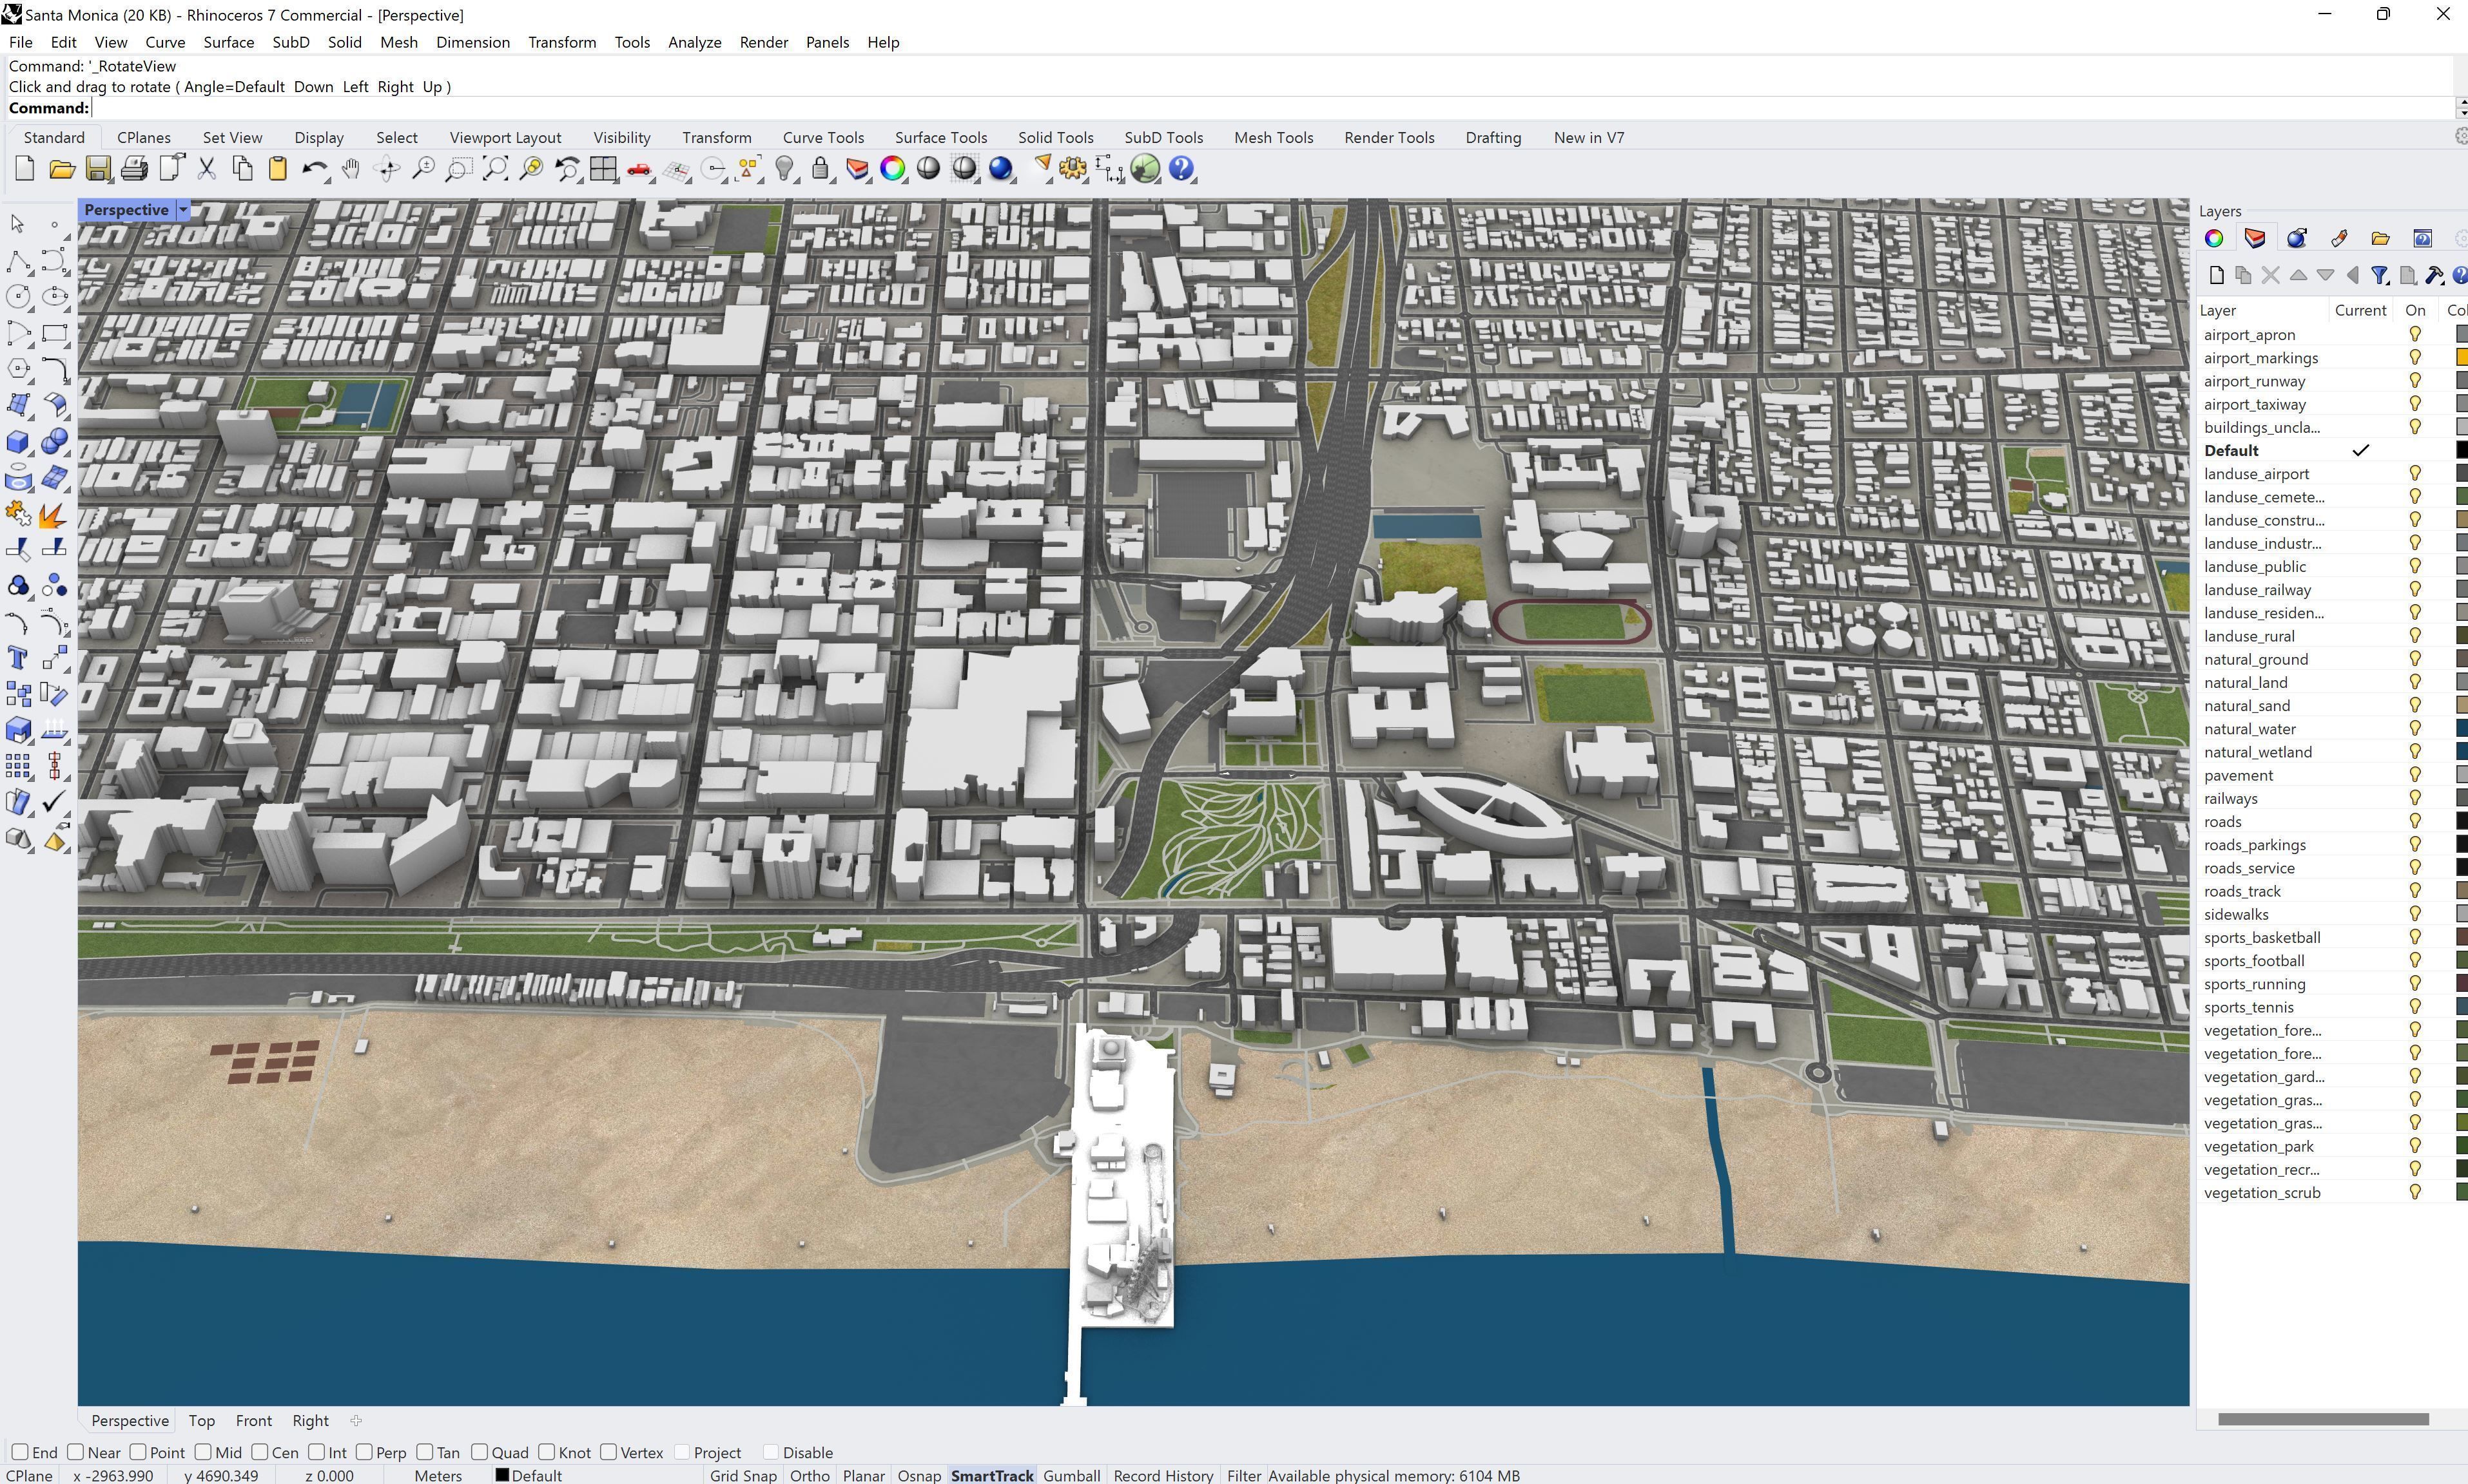Open Layers panel tools hammer icon
Viewport: 2468px width, 1484px height.
point(2435,275)
